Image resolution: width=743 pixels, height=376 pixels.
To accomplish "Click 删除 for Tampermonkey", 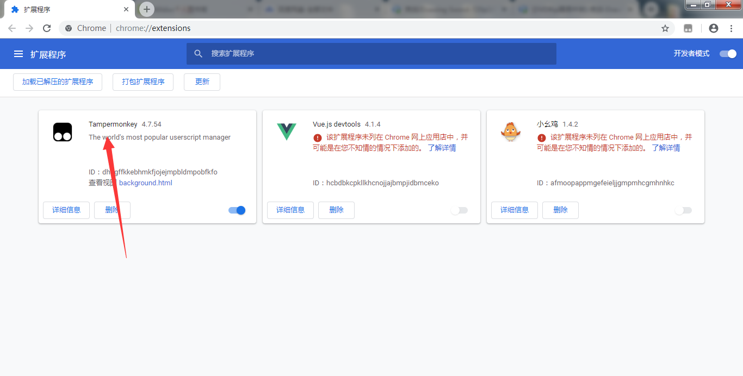I will (112, 210).
